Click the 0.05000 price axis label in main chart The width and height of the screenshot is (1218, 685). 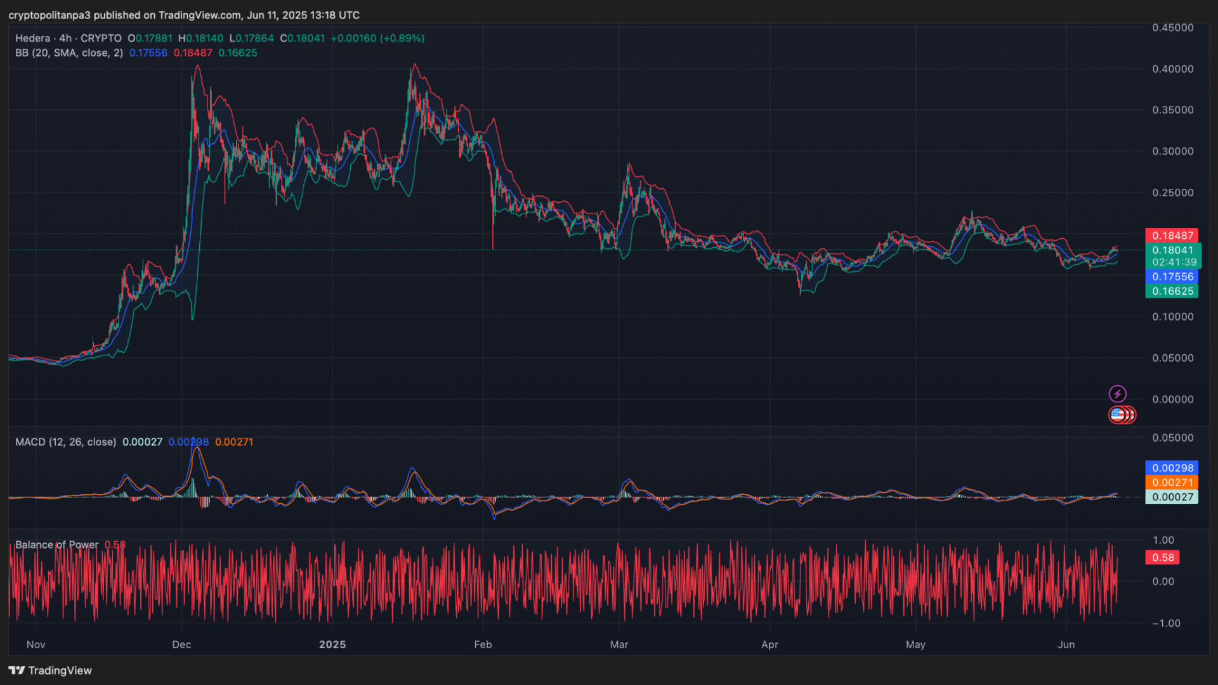tap(1173, 357)
